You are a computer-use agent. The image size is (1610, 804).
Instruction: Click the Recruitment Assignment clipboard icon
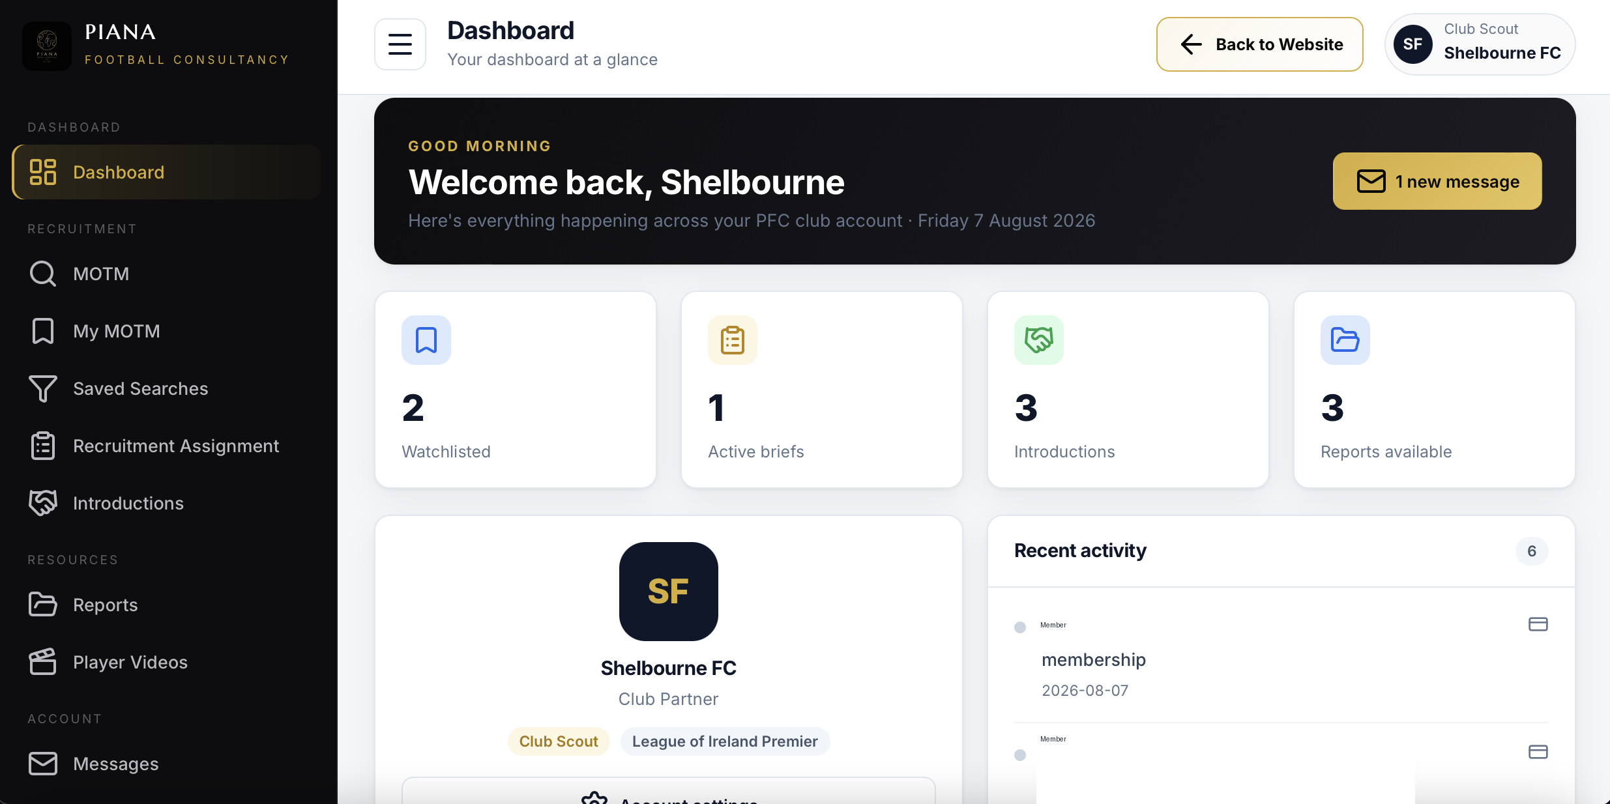43,446
